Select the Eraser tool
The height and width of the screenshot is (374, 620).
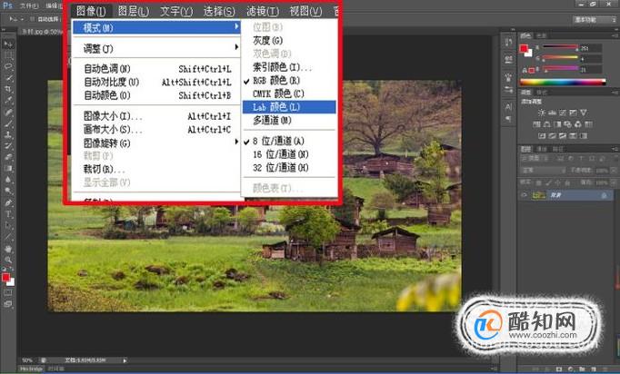pos(8,157)
